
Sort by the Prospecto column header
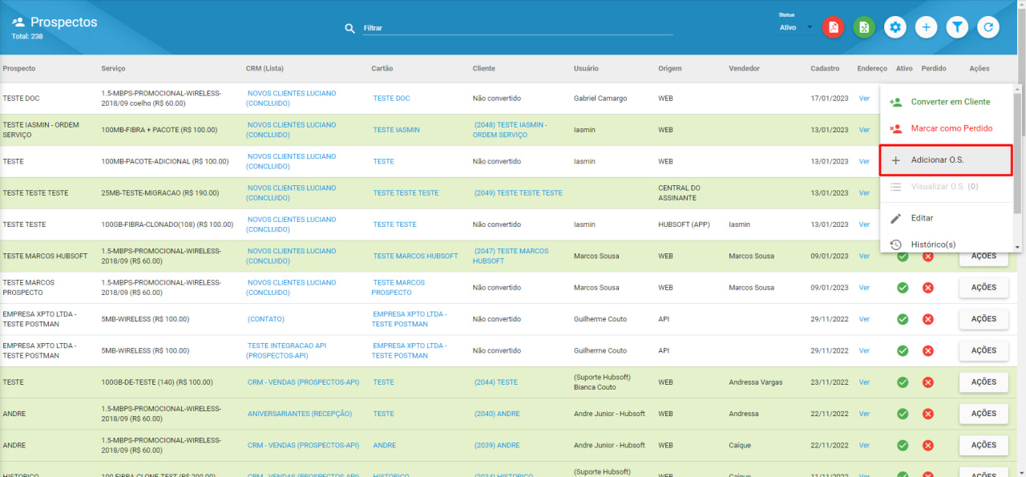[19, 69]
